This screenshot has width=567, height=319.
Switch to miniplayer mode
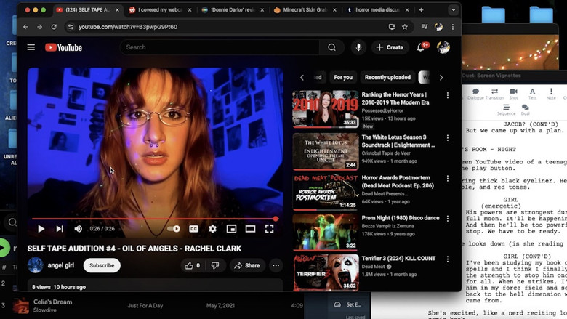231,229
